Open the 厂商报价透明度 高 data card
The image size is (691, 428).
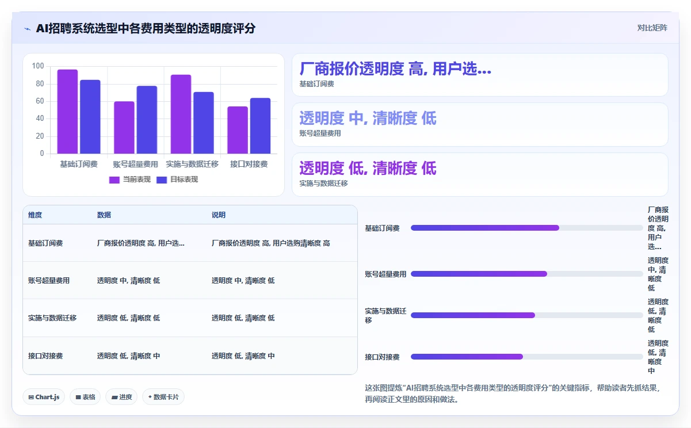pyautogui.click(x=480, y=75)
